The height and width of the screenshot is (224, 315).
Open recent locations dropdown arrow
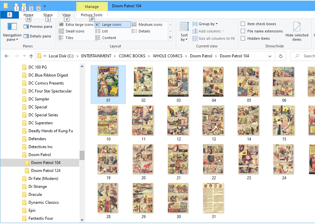click(x=24, y=56)
